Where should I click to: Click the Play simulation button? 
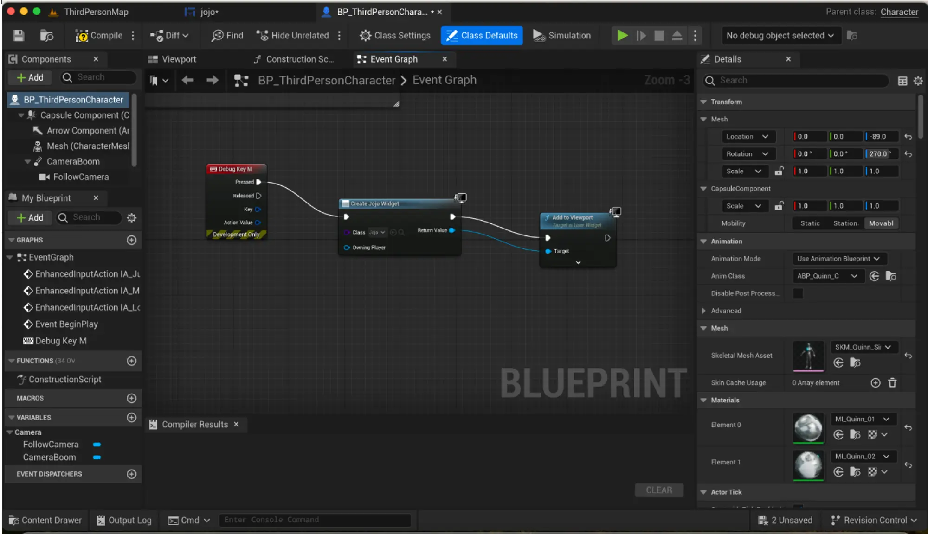point(623,35)
